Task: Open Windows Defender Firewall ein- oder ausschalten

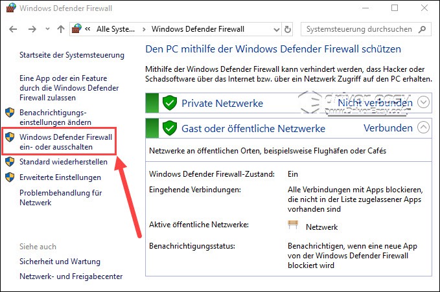Action: point(65,142)
